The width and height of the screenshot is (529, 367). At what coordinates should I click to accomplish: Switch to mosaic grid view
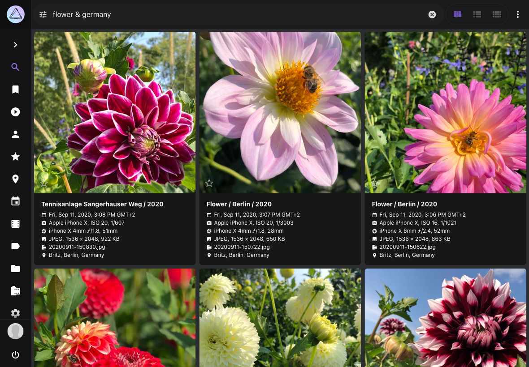497,14
